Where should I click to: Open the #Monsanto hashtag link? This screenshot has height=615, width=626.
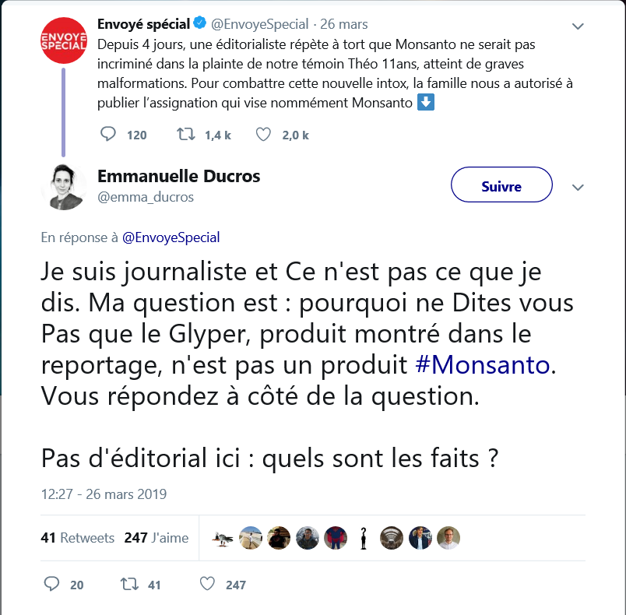tap(484, 364)
